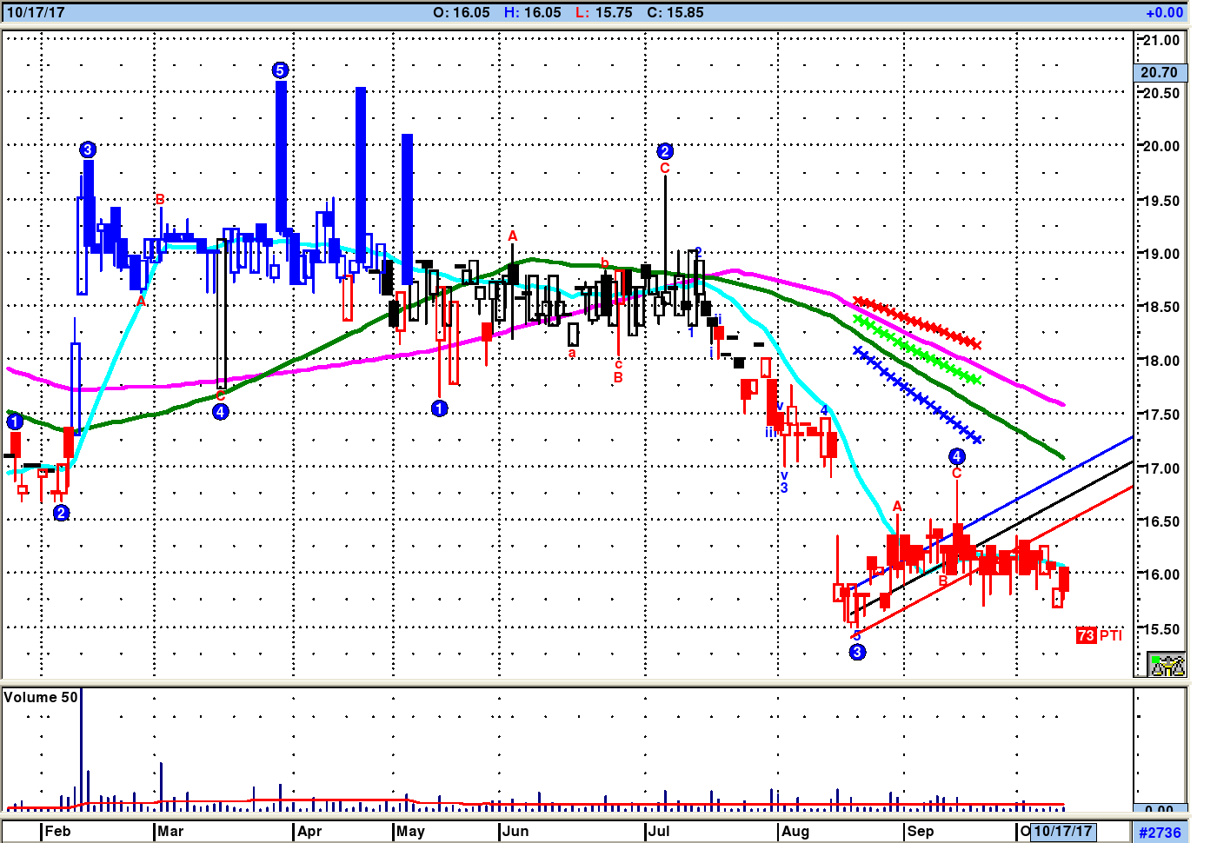Click the Aug label on the time axis
The height and width of the screenshot is (843, 1217).
click(x=795, y=831)
